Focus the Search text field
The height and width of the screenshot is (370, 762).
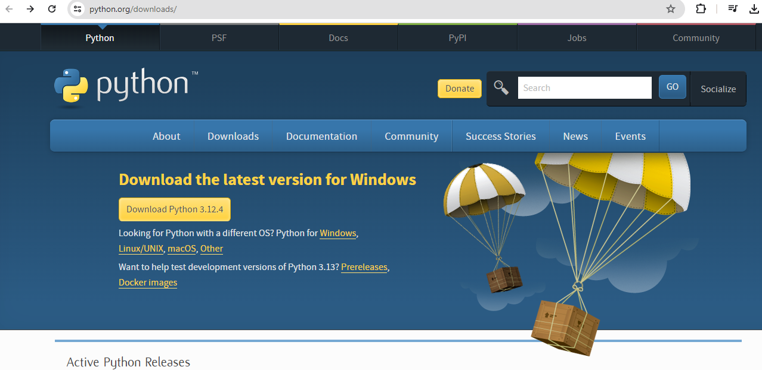tap(584, 88)
